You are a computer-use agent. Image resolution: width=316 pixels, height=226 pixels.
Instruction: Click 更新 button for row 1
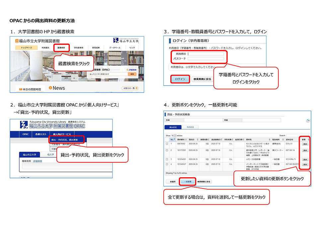click(305, 144)
